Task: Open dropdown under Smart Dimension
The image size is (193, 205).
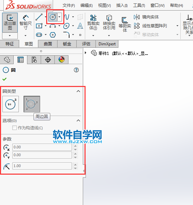Action: pos(25,35)
